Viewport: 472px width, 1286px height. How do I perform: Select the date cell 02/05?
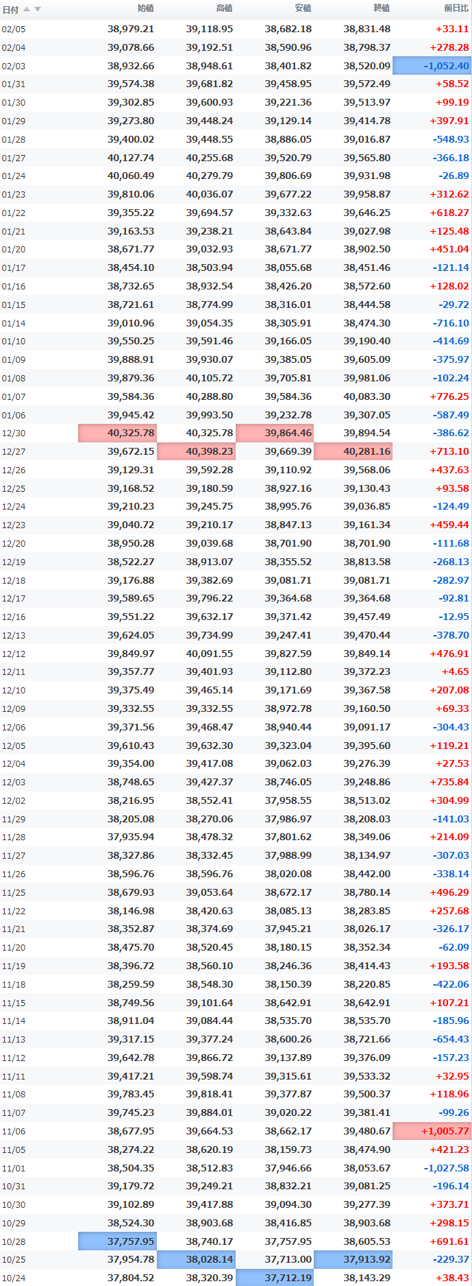point(14,29)
